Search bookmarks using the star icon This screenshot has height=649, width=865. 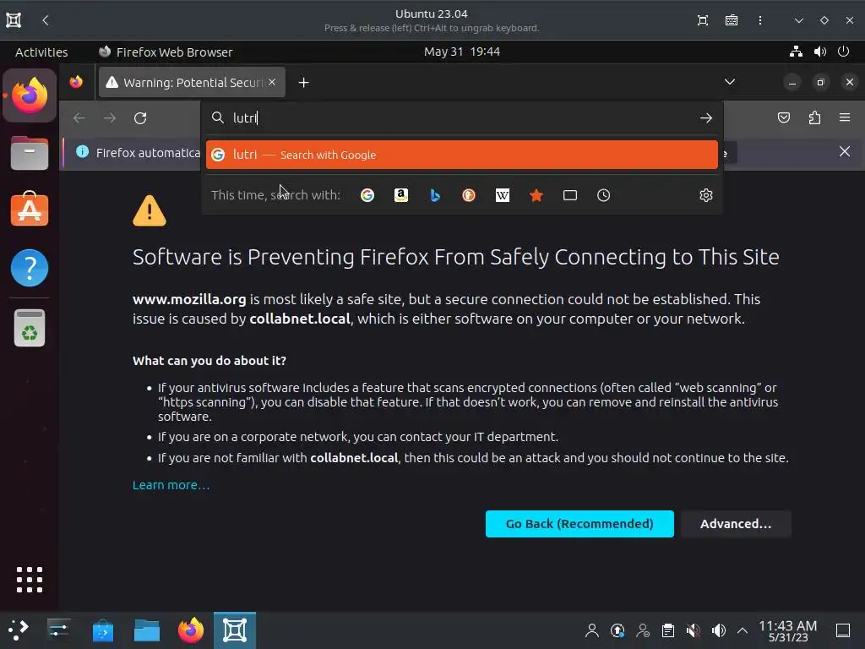[536, 195]
